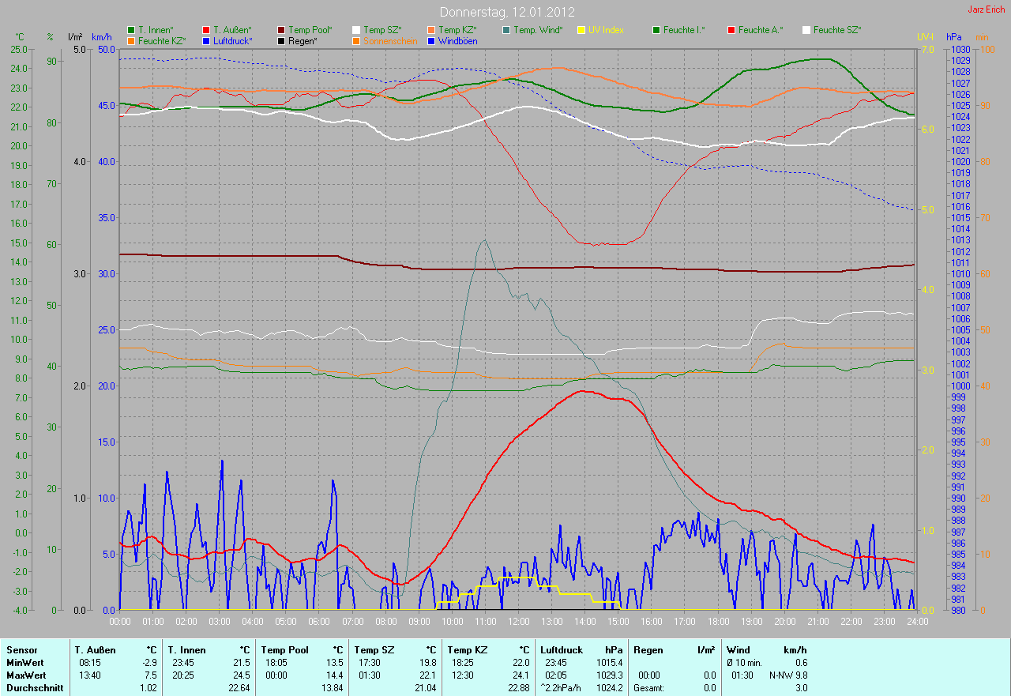Click the 18:00 mark on the time axis
This screenshot has width=1011, height=696.
718,622
